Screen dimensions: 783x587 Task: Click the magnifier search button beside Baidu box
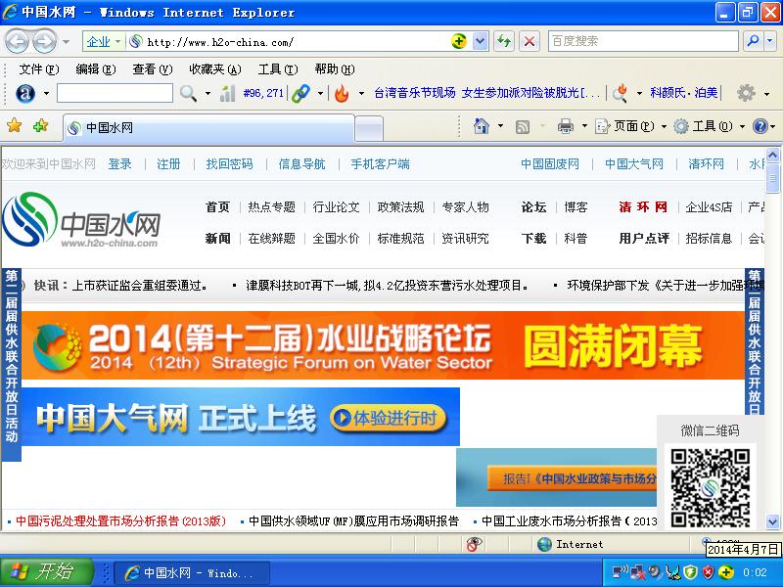point(753,41)
